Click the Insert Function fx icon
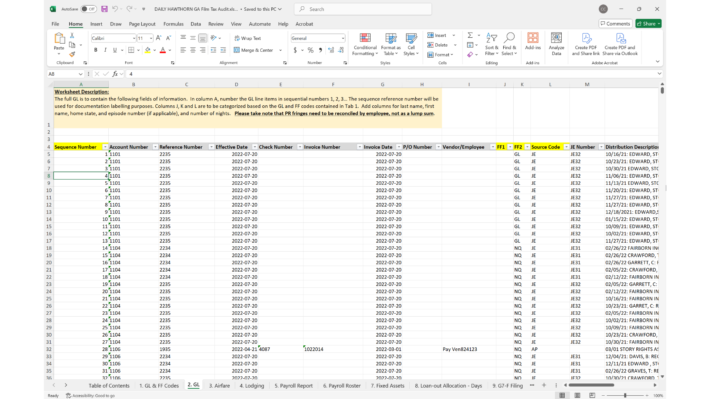This screenshot has height=399, width=710. [115, 74]
